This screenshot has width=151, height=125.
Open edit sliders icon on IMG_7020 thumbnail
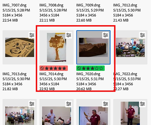point(106,35)
